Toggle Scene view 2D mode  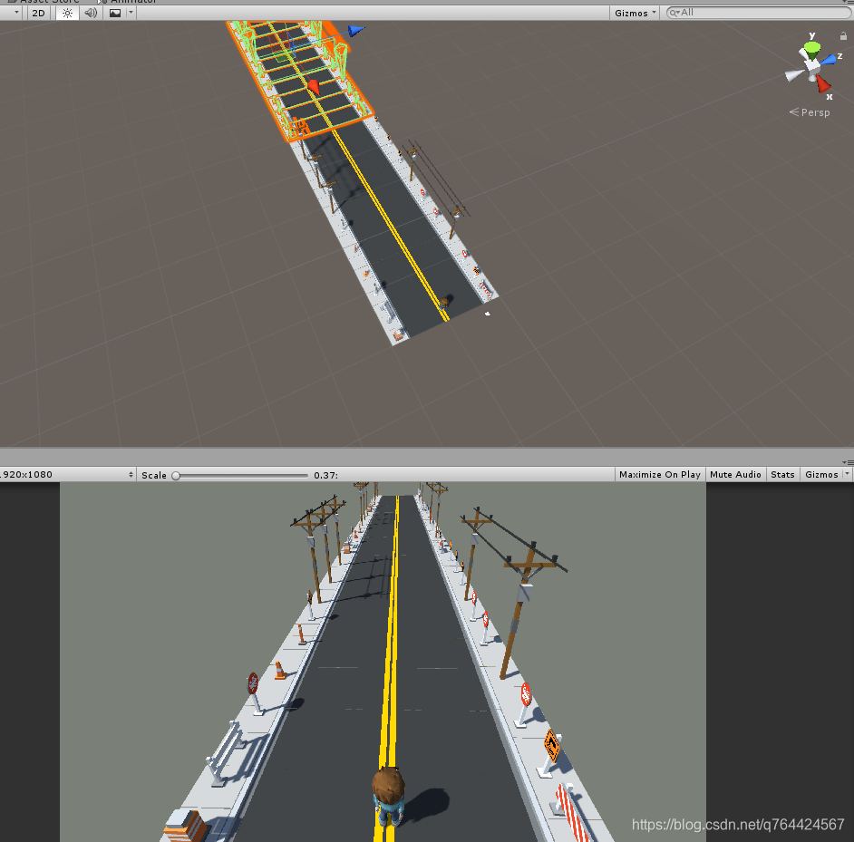(x=38, y=13)
